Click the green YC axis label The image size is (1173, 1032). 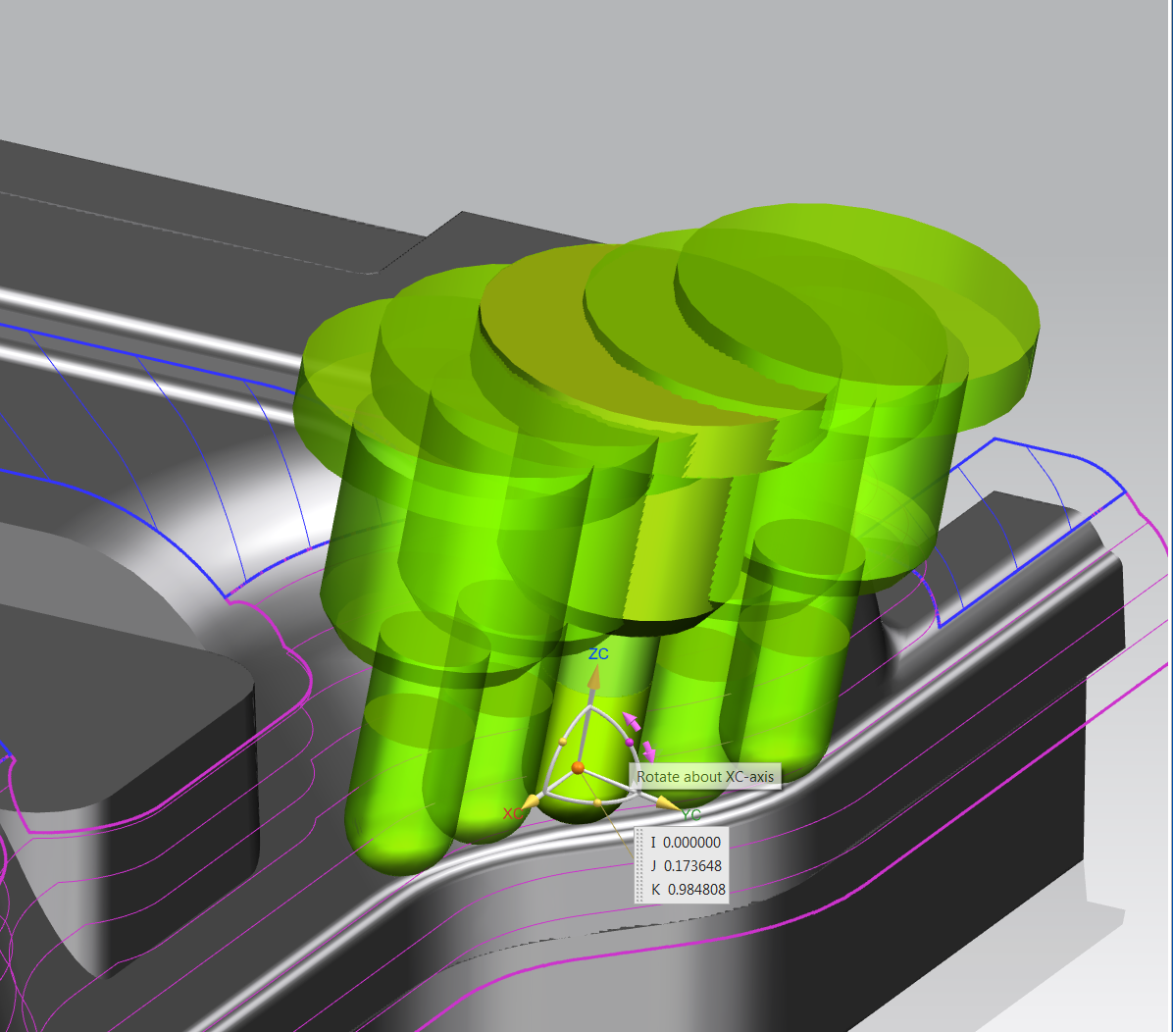[691, 814]
